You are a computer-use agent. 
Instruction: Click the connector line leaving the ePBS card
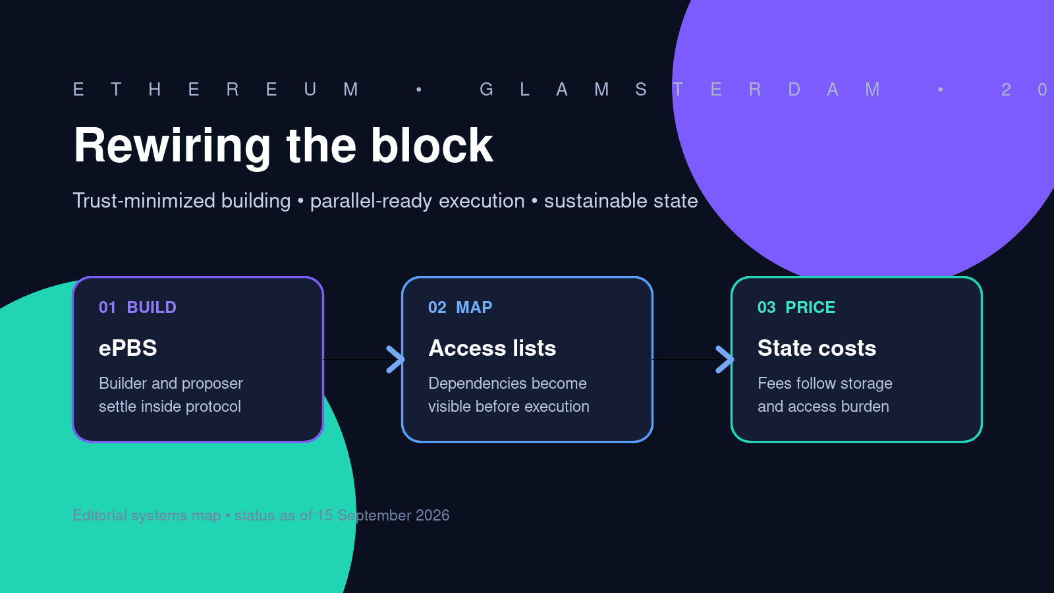[x=356, y=359]
